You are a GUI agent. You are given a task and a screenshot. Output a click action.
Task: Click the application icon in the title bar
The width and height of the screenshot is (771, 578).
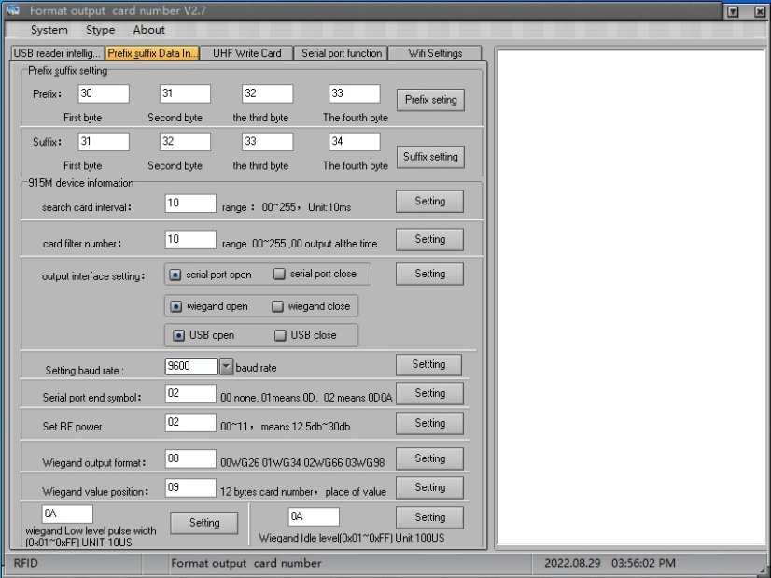14,10
